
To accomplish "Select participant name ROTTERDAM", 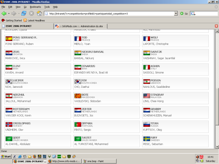I will click(21, 109).
